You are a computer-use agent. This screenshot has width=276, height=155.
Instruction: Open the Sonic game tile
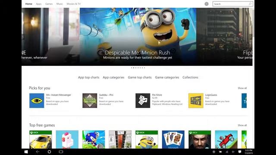click(94, 139)
